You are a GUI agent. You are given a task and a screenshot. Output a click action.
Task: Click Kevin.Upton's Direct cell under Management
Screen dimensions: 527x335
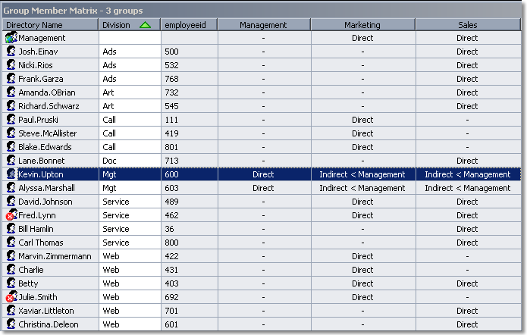pyautogui.click(x=263, y=174)
